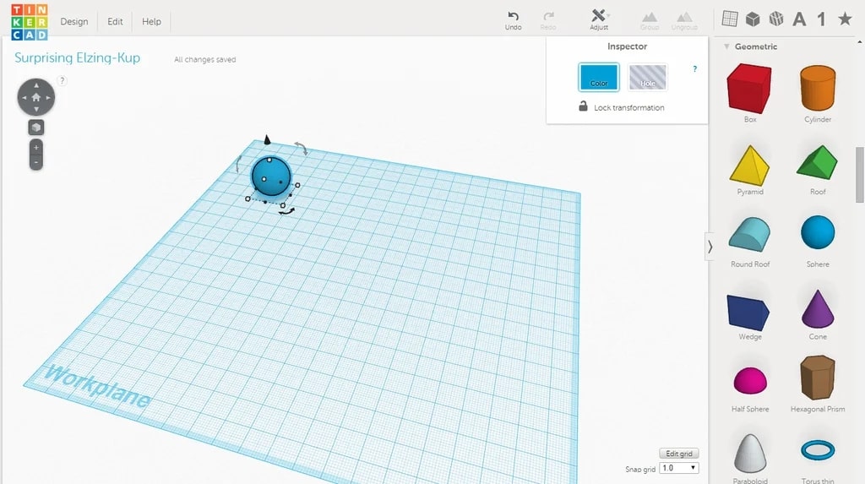Pick the Torus thin shape
Screen dimensions: 865x484
tap(818, 449)
